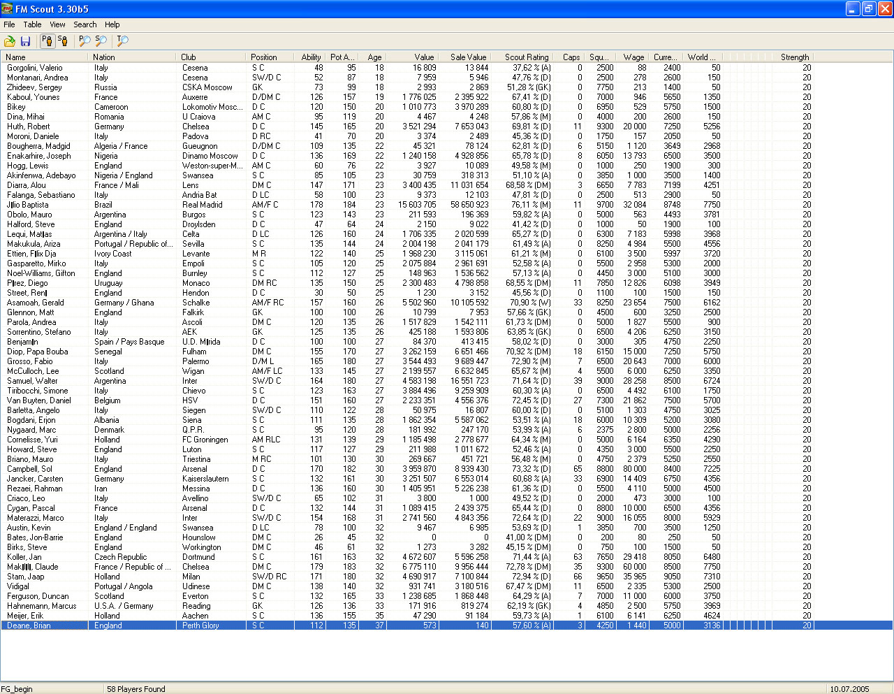The image size is (894, 694).
Task: Switch to the staff list view icon
Action: [63, 41]
